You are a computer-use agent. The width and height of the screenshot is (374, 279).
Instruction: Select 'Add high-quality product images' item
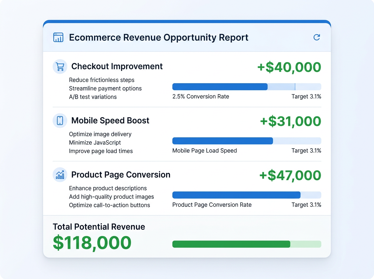tap(112, 197)
